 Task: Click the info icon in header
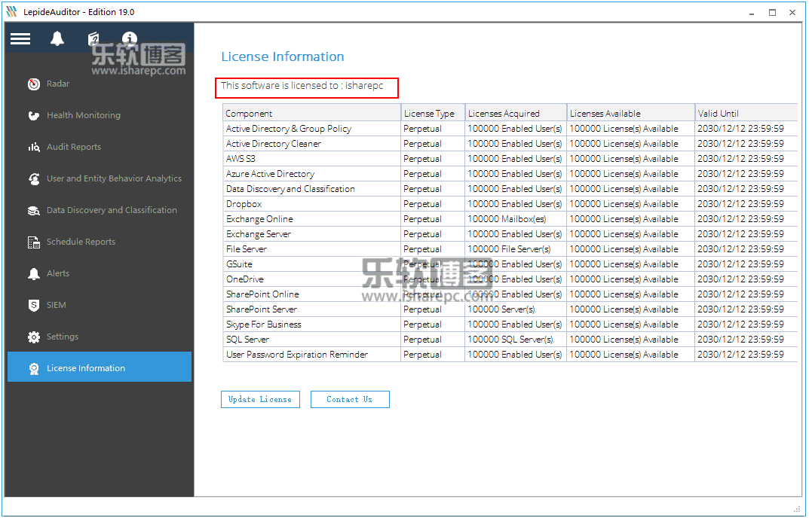130,38
